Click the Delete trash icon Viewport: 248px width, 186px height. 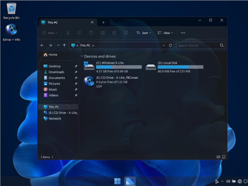[x=126, y=33]
